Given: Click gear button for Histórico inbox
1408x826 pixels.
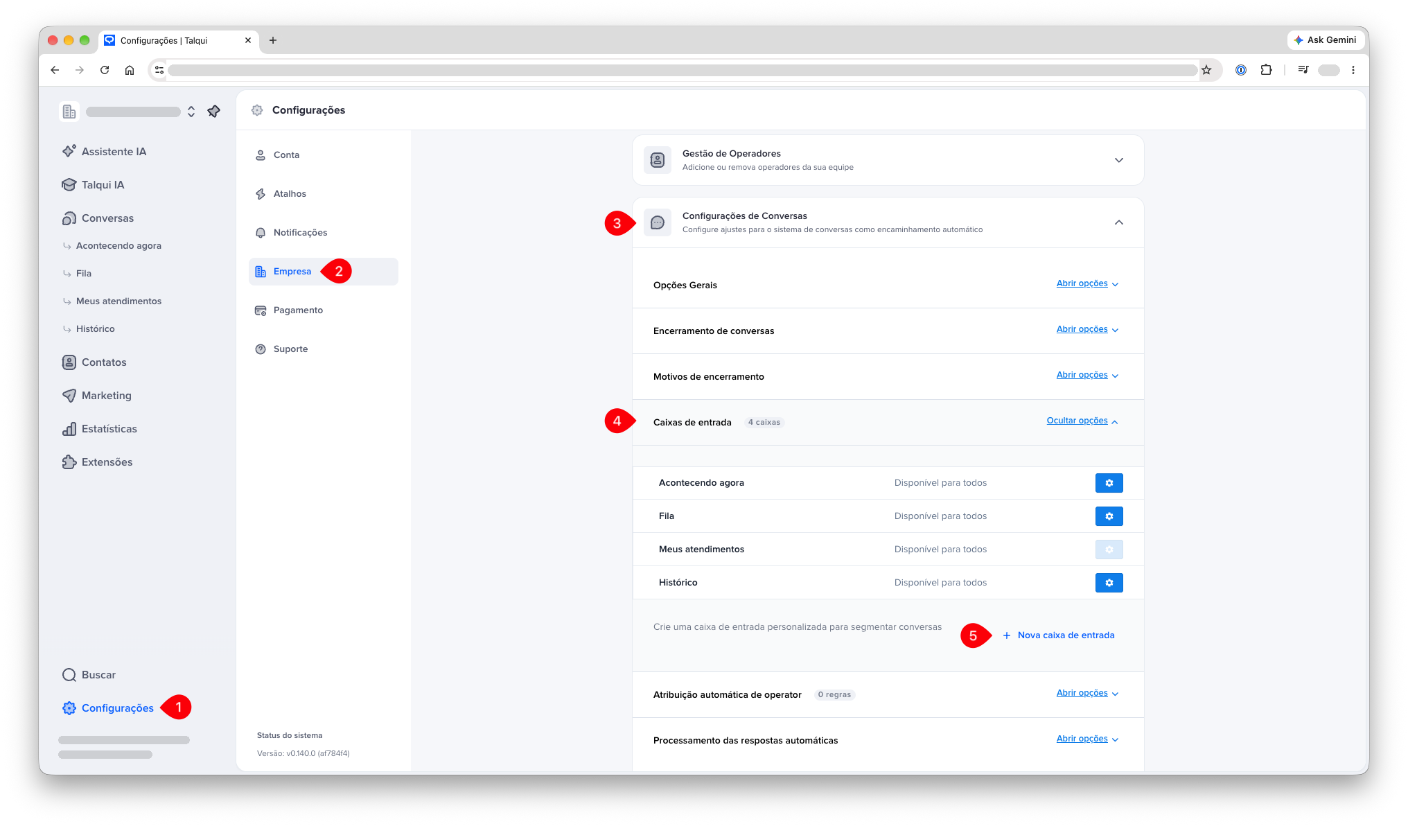Looking at the screenshot, I should [1109, 583].
